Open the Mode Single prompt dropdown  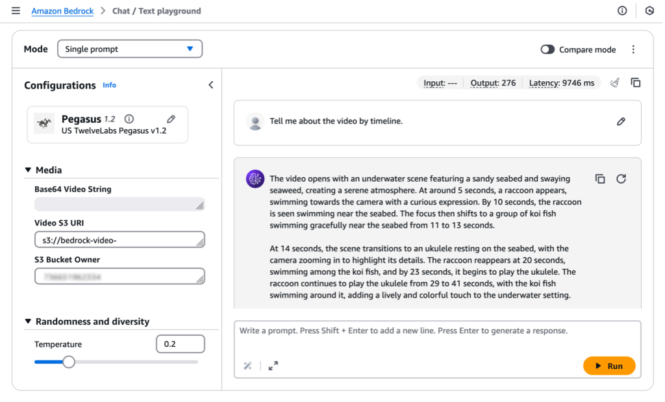130,49
